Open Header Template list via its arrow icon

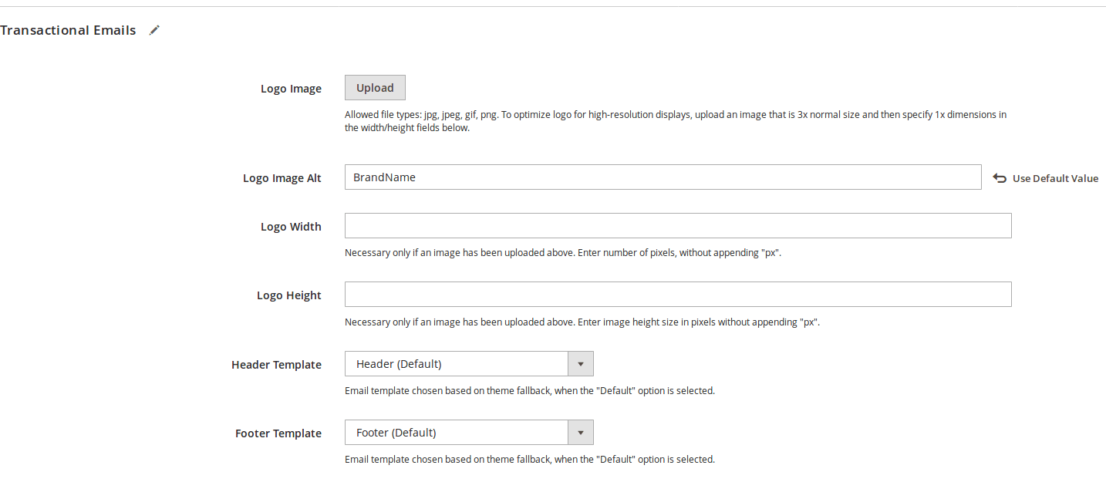click(580, 363)
